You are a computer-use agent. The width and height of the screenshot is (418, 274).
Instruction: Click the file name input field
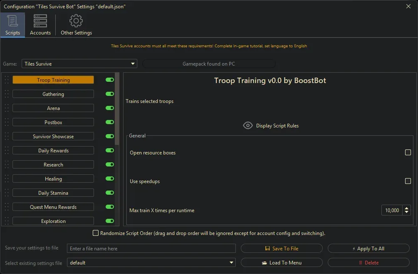pyautogui.click(x=151, y=249)
